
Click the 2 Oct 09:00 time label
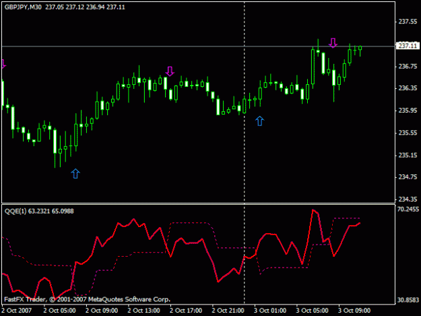pos(102,311)
